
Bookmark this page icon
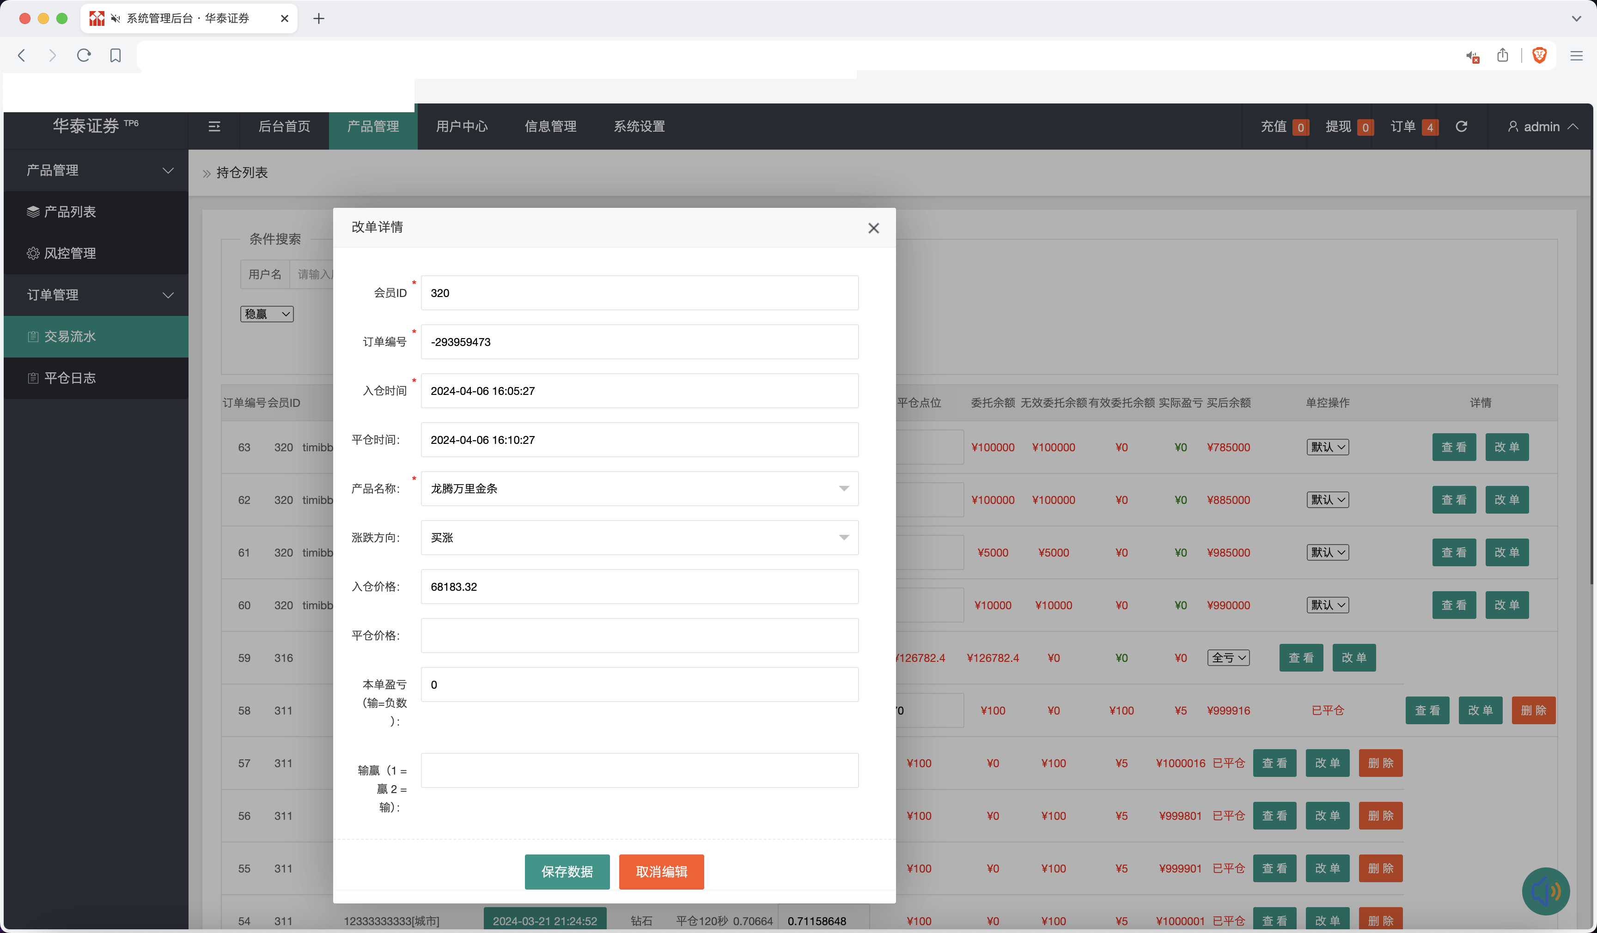(x=116, y=55)
